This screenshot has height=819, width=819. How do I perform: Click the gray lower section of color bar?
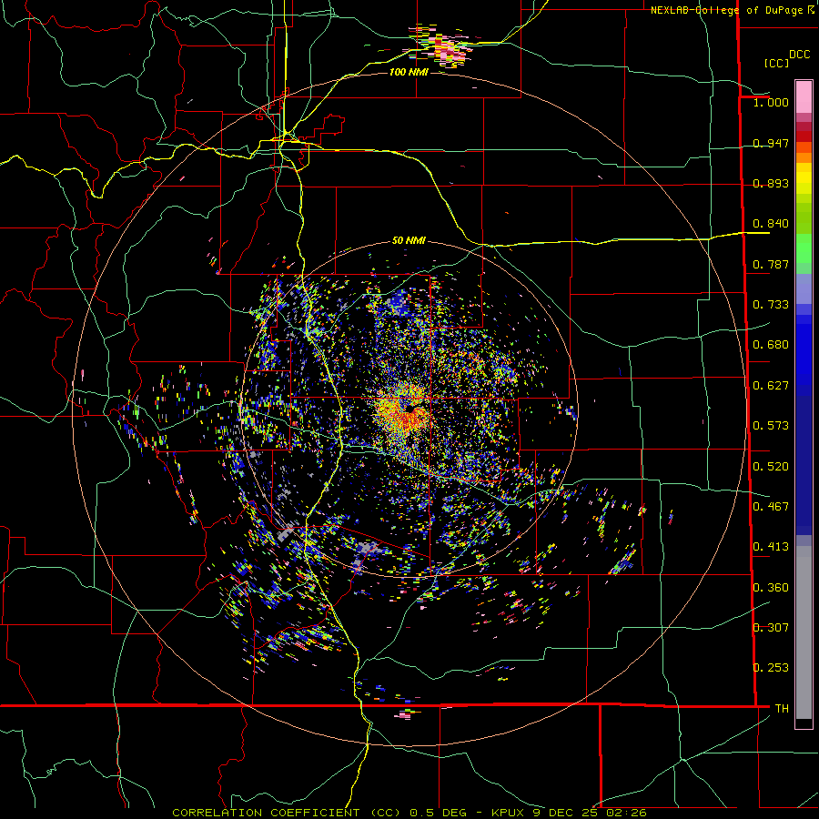tap(804, 632)
